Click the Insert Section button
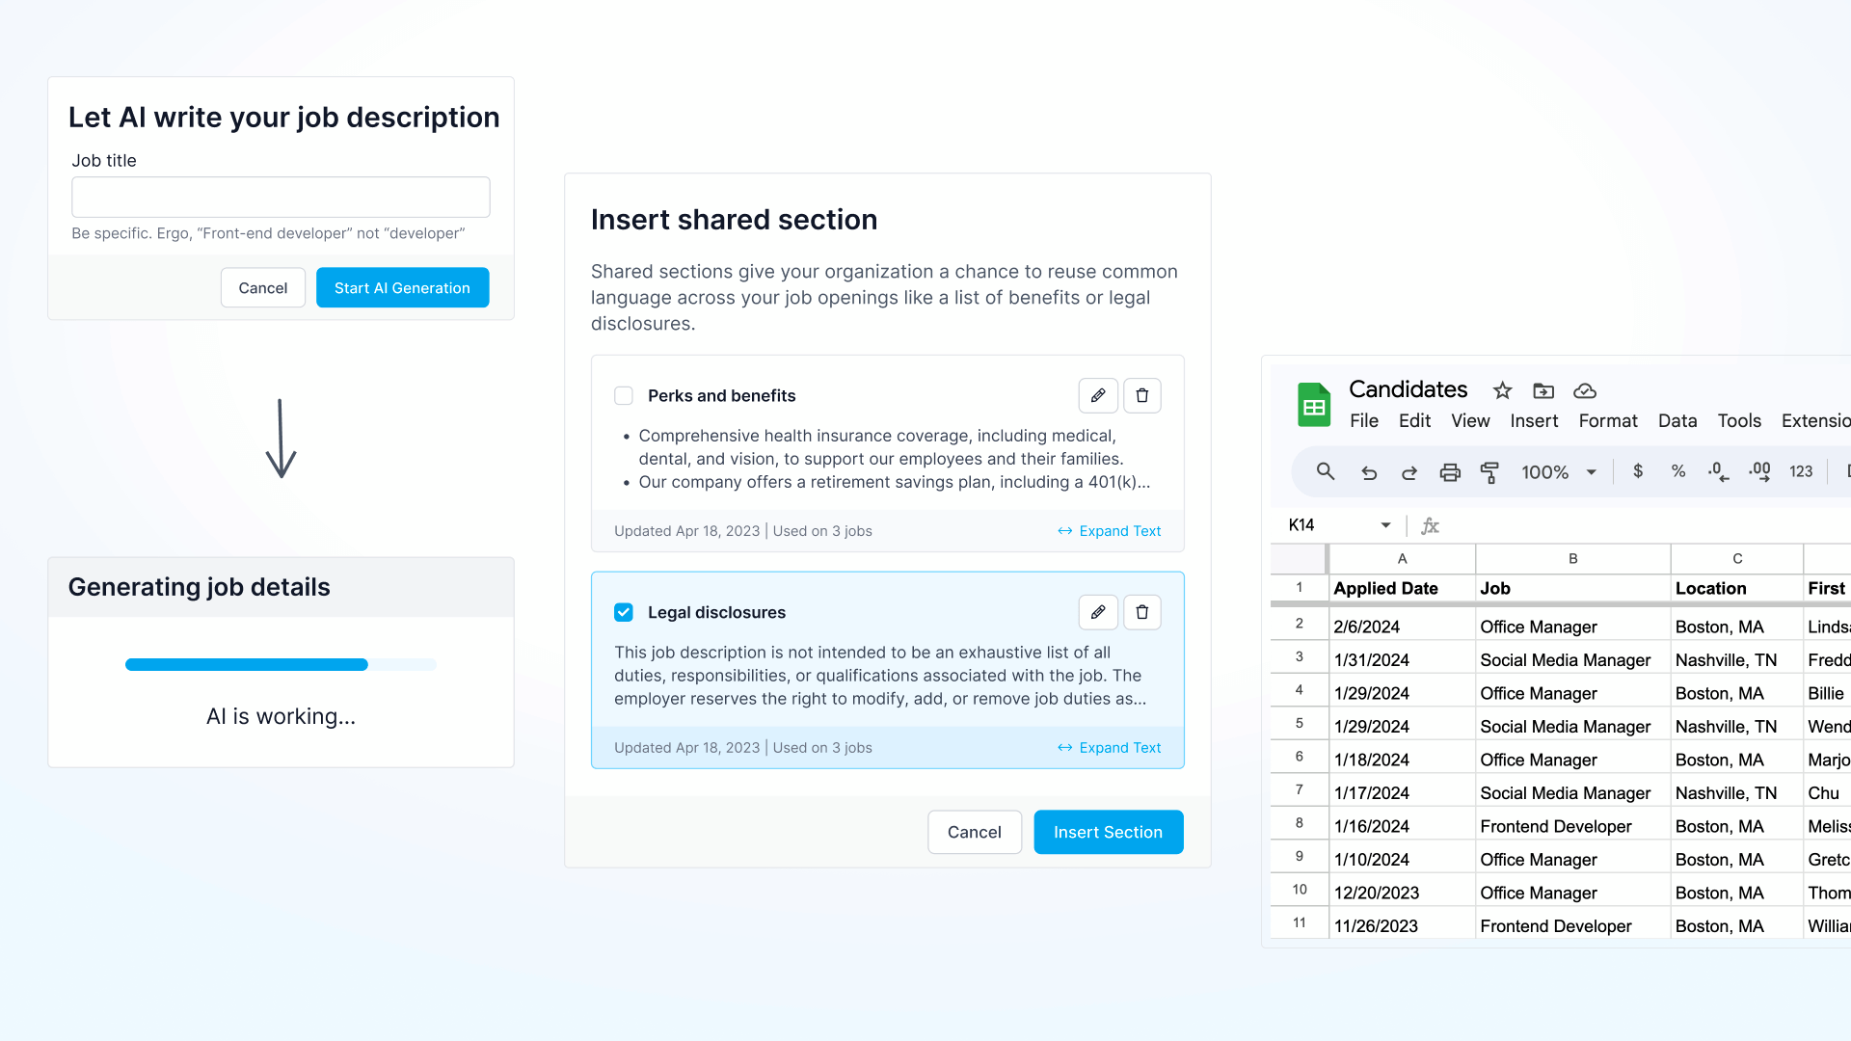1851x1041 pixels. [x=1108, y=832]
